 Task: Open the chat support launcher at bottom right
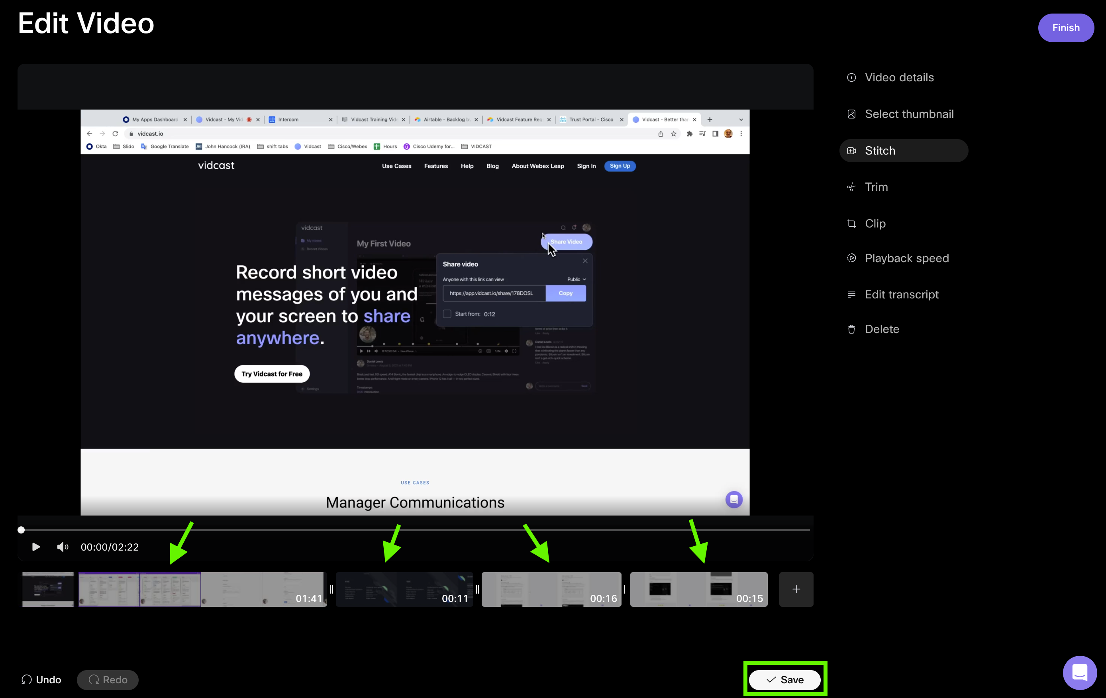[1080, 673]
